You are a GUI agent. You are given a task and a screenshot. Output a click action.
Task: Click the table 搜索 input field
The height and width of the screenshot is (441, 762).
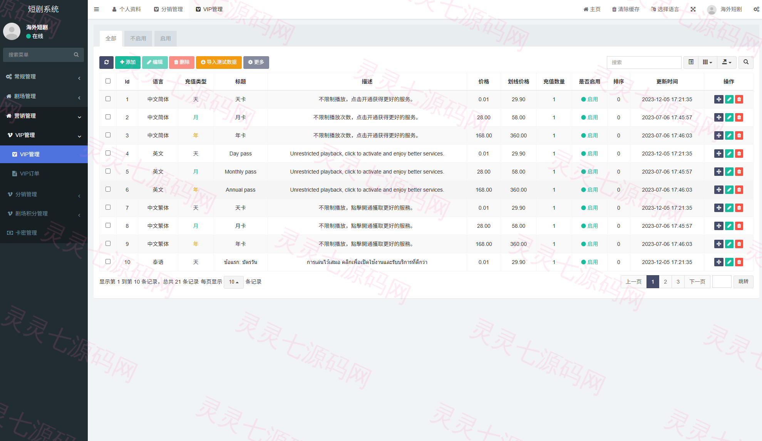(x=644, y=62)
